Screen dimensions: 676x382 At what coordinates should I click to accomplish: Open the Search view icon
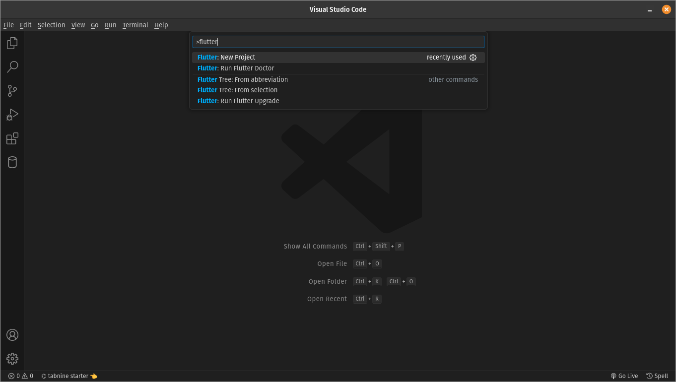[x=12, y=67]
